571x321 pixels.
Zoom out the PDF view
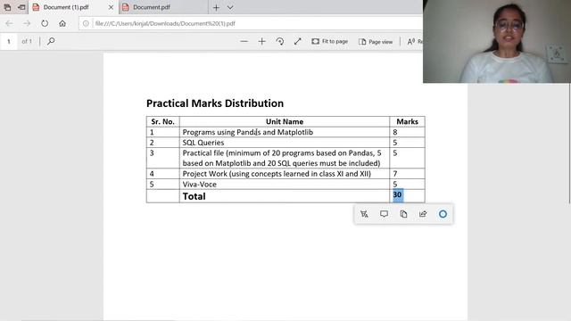pyautogui.click(x=244, y=42)
